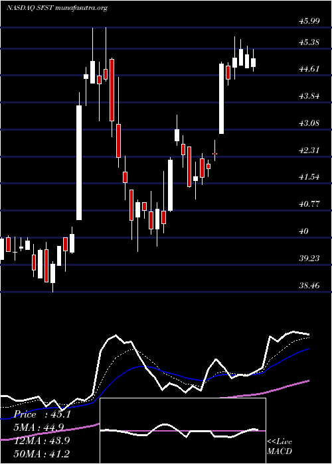Viewport: 332px width, 464px height.
Task: Click the 50MA : 41.2 readout
Action: coord(42,453)
